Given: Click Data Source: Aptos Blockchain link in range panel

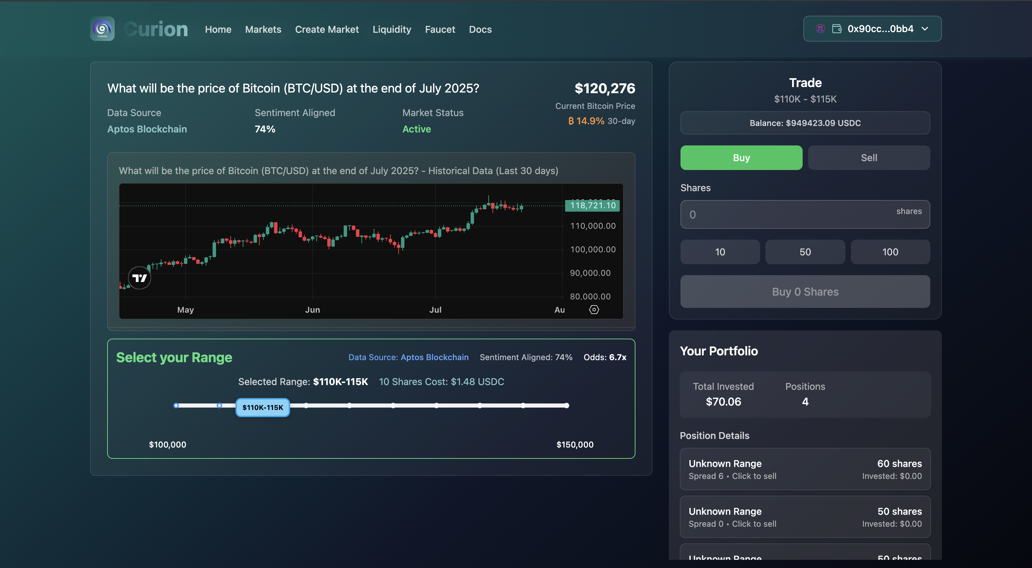Looking at the screenshot, I should [x=408, y=357].
